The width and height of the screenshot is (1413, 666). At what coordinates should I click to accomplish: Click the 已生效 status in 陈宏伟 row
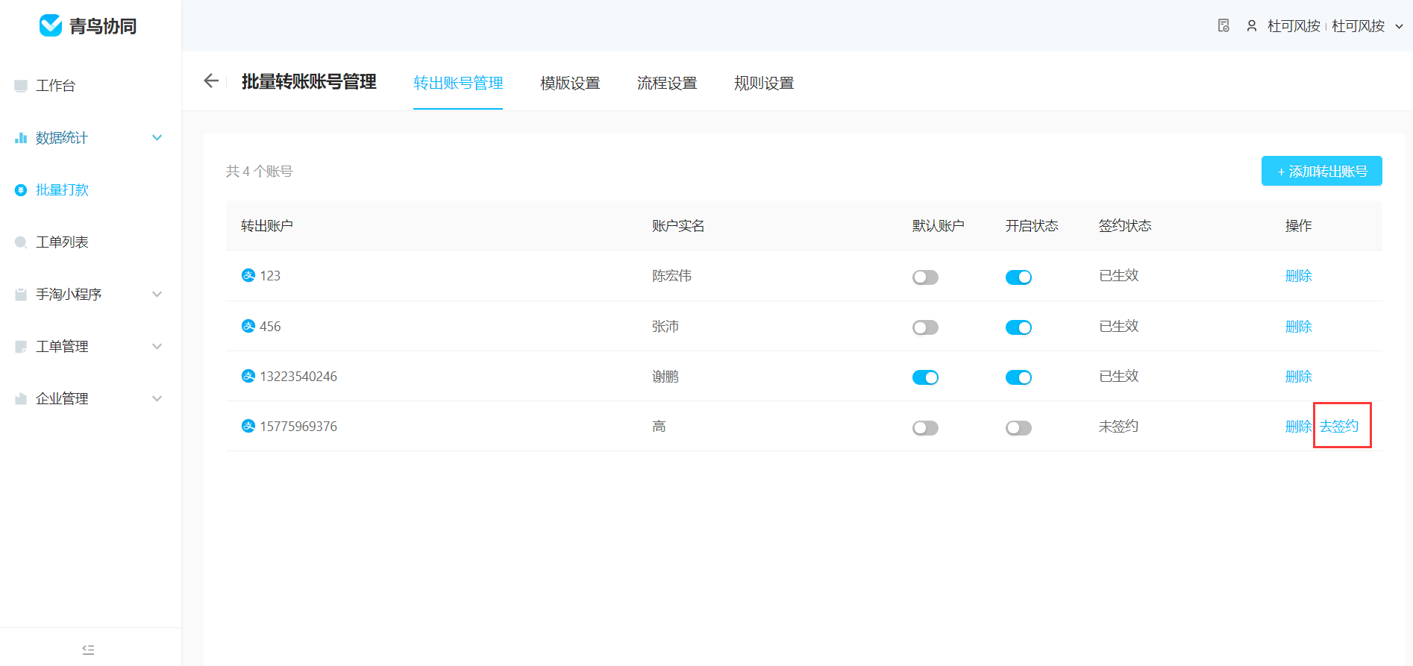click(x=1118, y=276)
